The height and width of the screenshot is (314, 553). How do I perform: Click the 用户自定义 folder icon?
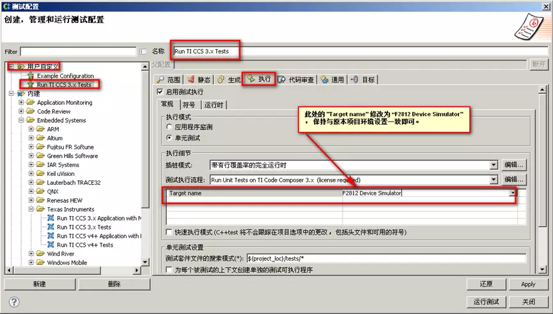click(21, 67)
